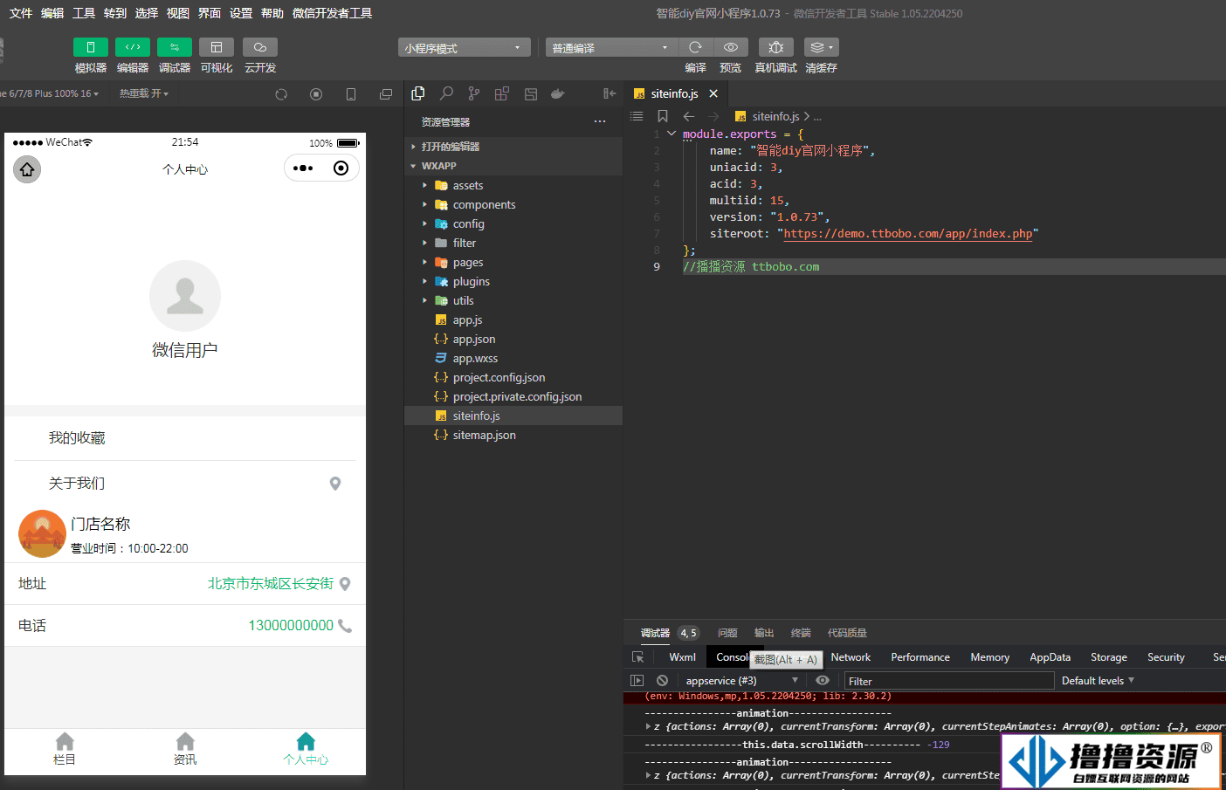The height and width of the screenshot is (790, 1226).
Task: Expand the utils folder
Action: tap(513, 300)
